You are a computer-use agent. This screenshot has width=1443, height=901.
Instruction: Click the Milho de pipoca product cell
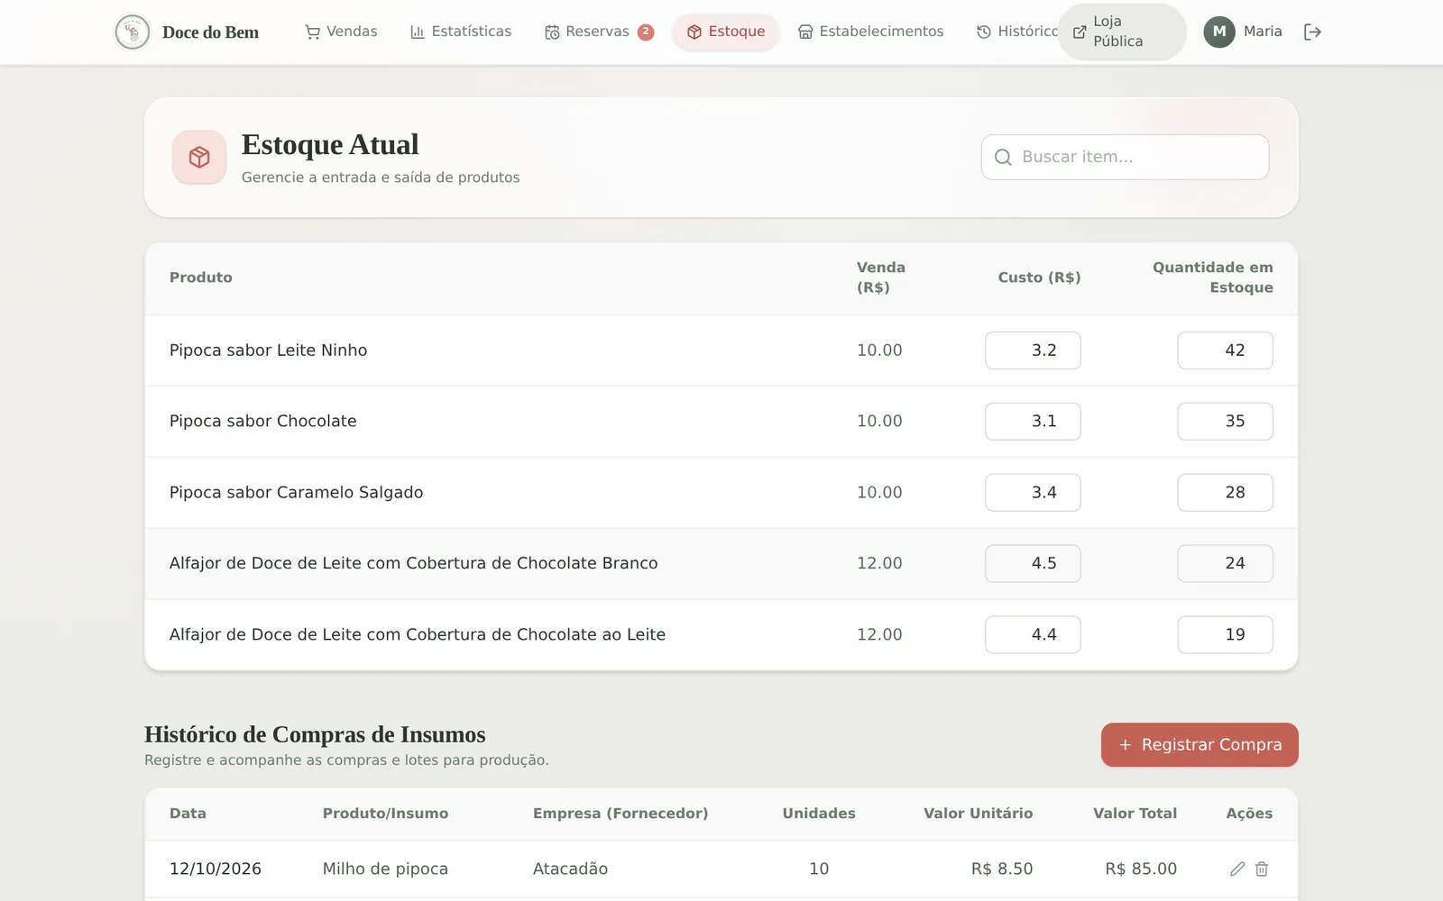(385, 869)
